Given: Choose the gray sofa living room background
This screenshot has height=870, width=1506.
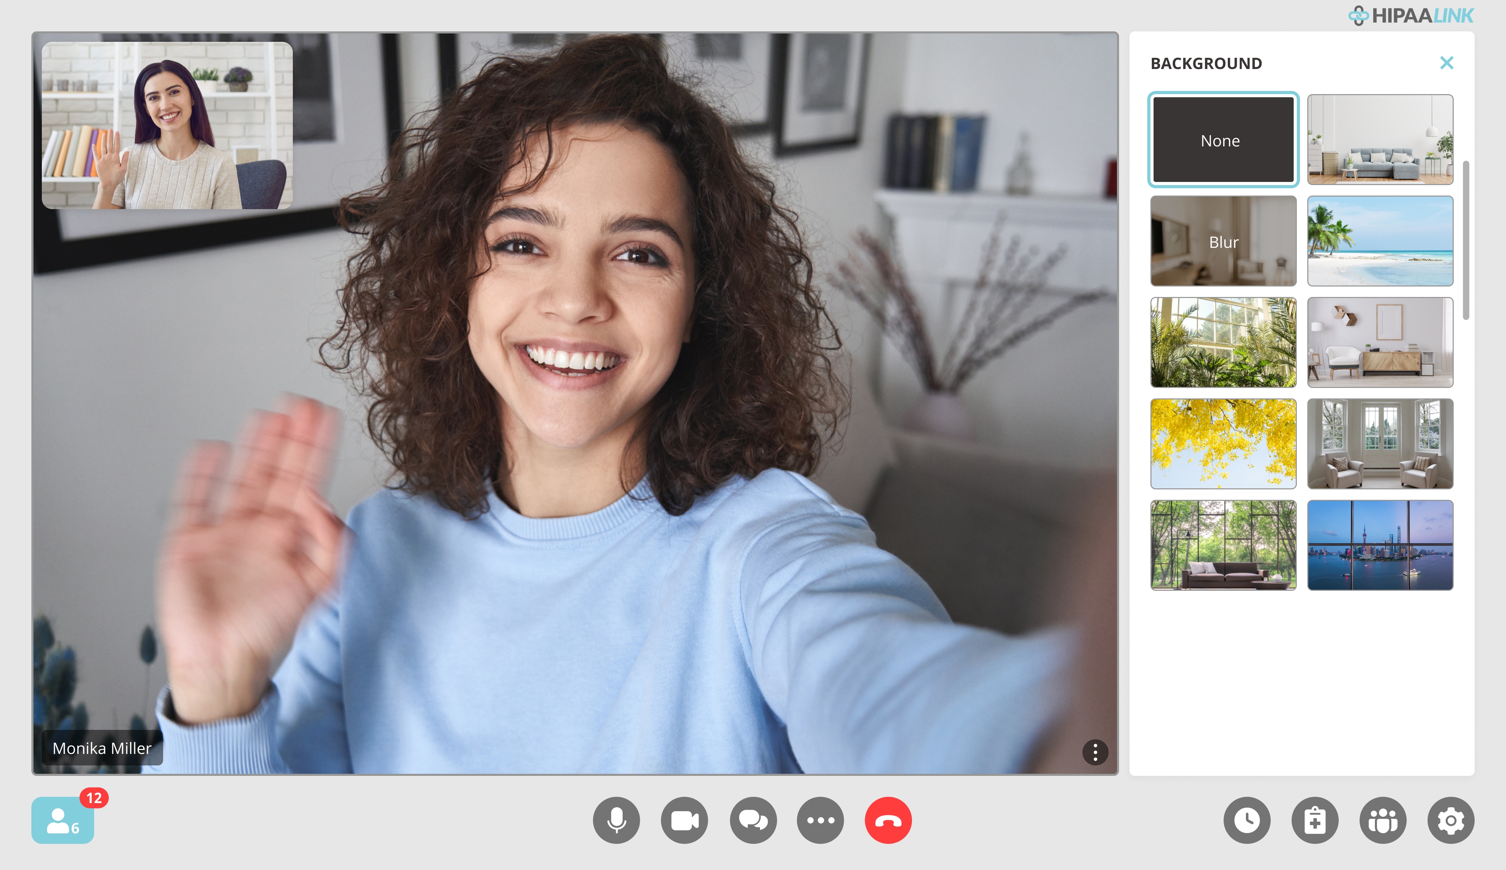Looking at the screenshot, I should [1380, 139].
